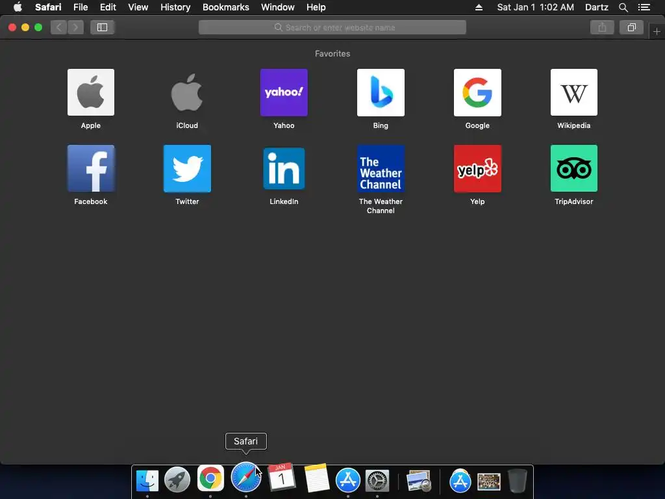Open the Apple favorite tile
Screen dimensions: 665x499
click(x=91, y=92)
